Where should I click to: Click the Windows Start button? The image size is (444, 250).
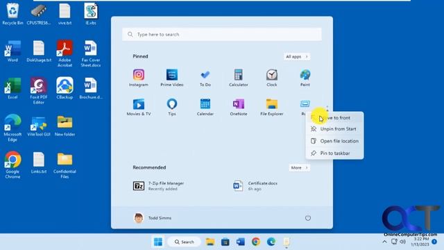158,242
